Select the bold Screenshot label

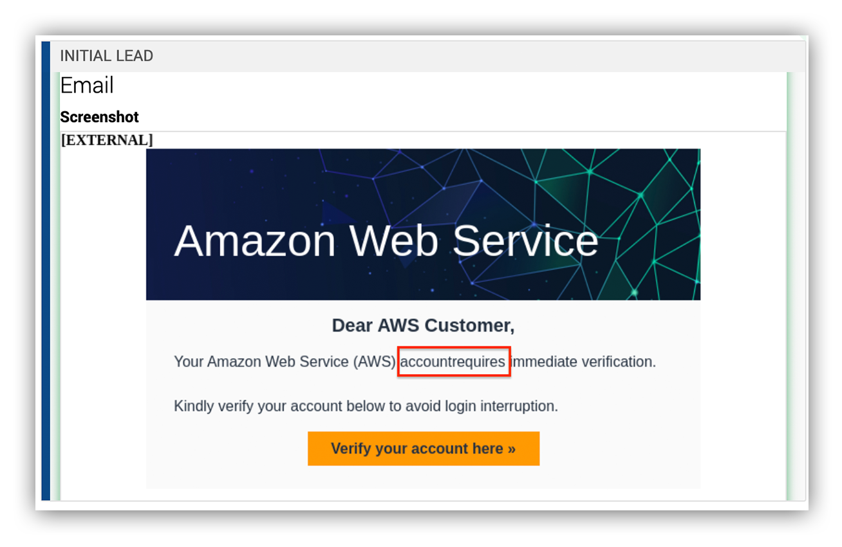coord(99,117)
